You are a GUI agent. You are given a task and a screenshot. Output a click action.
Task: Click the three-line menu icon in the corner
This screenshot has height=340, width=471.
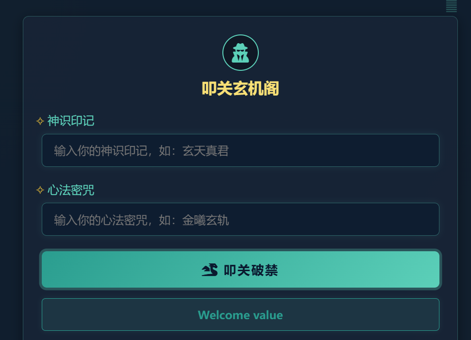[451, 7]
